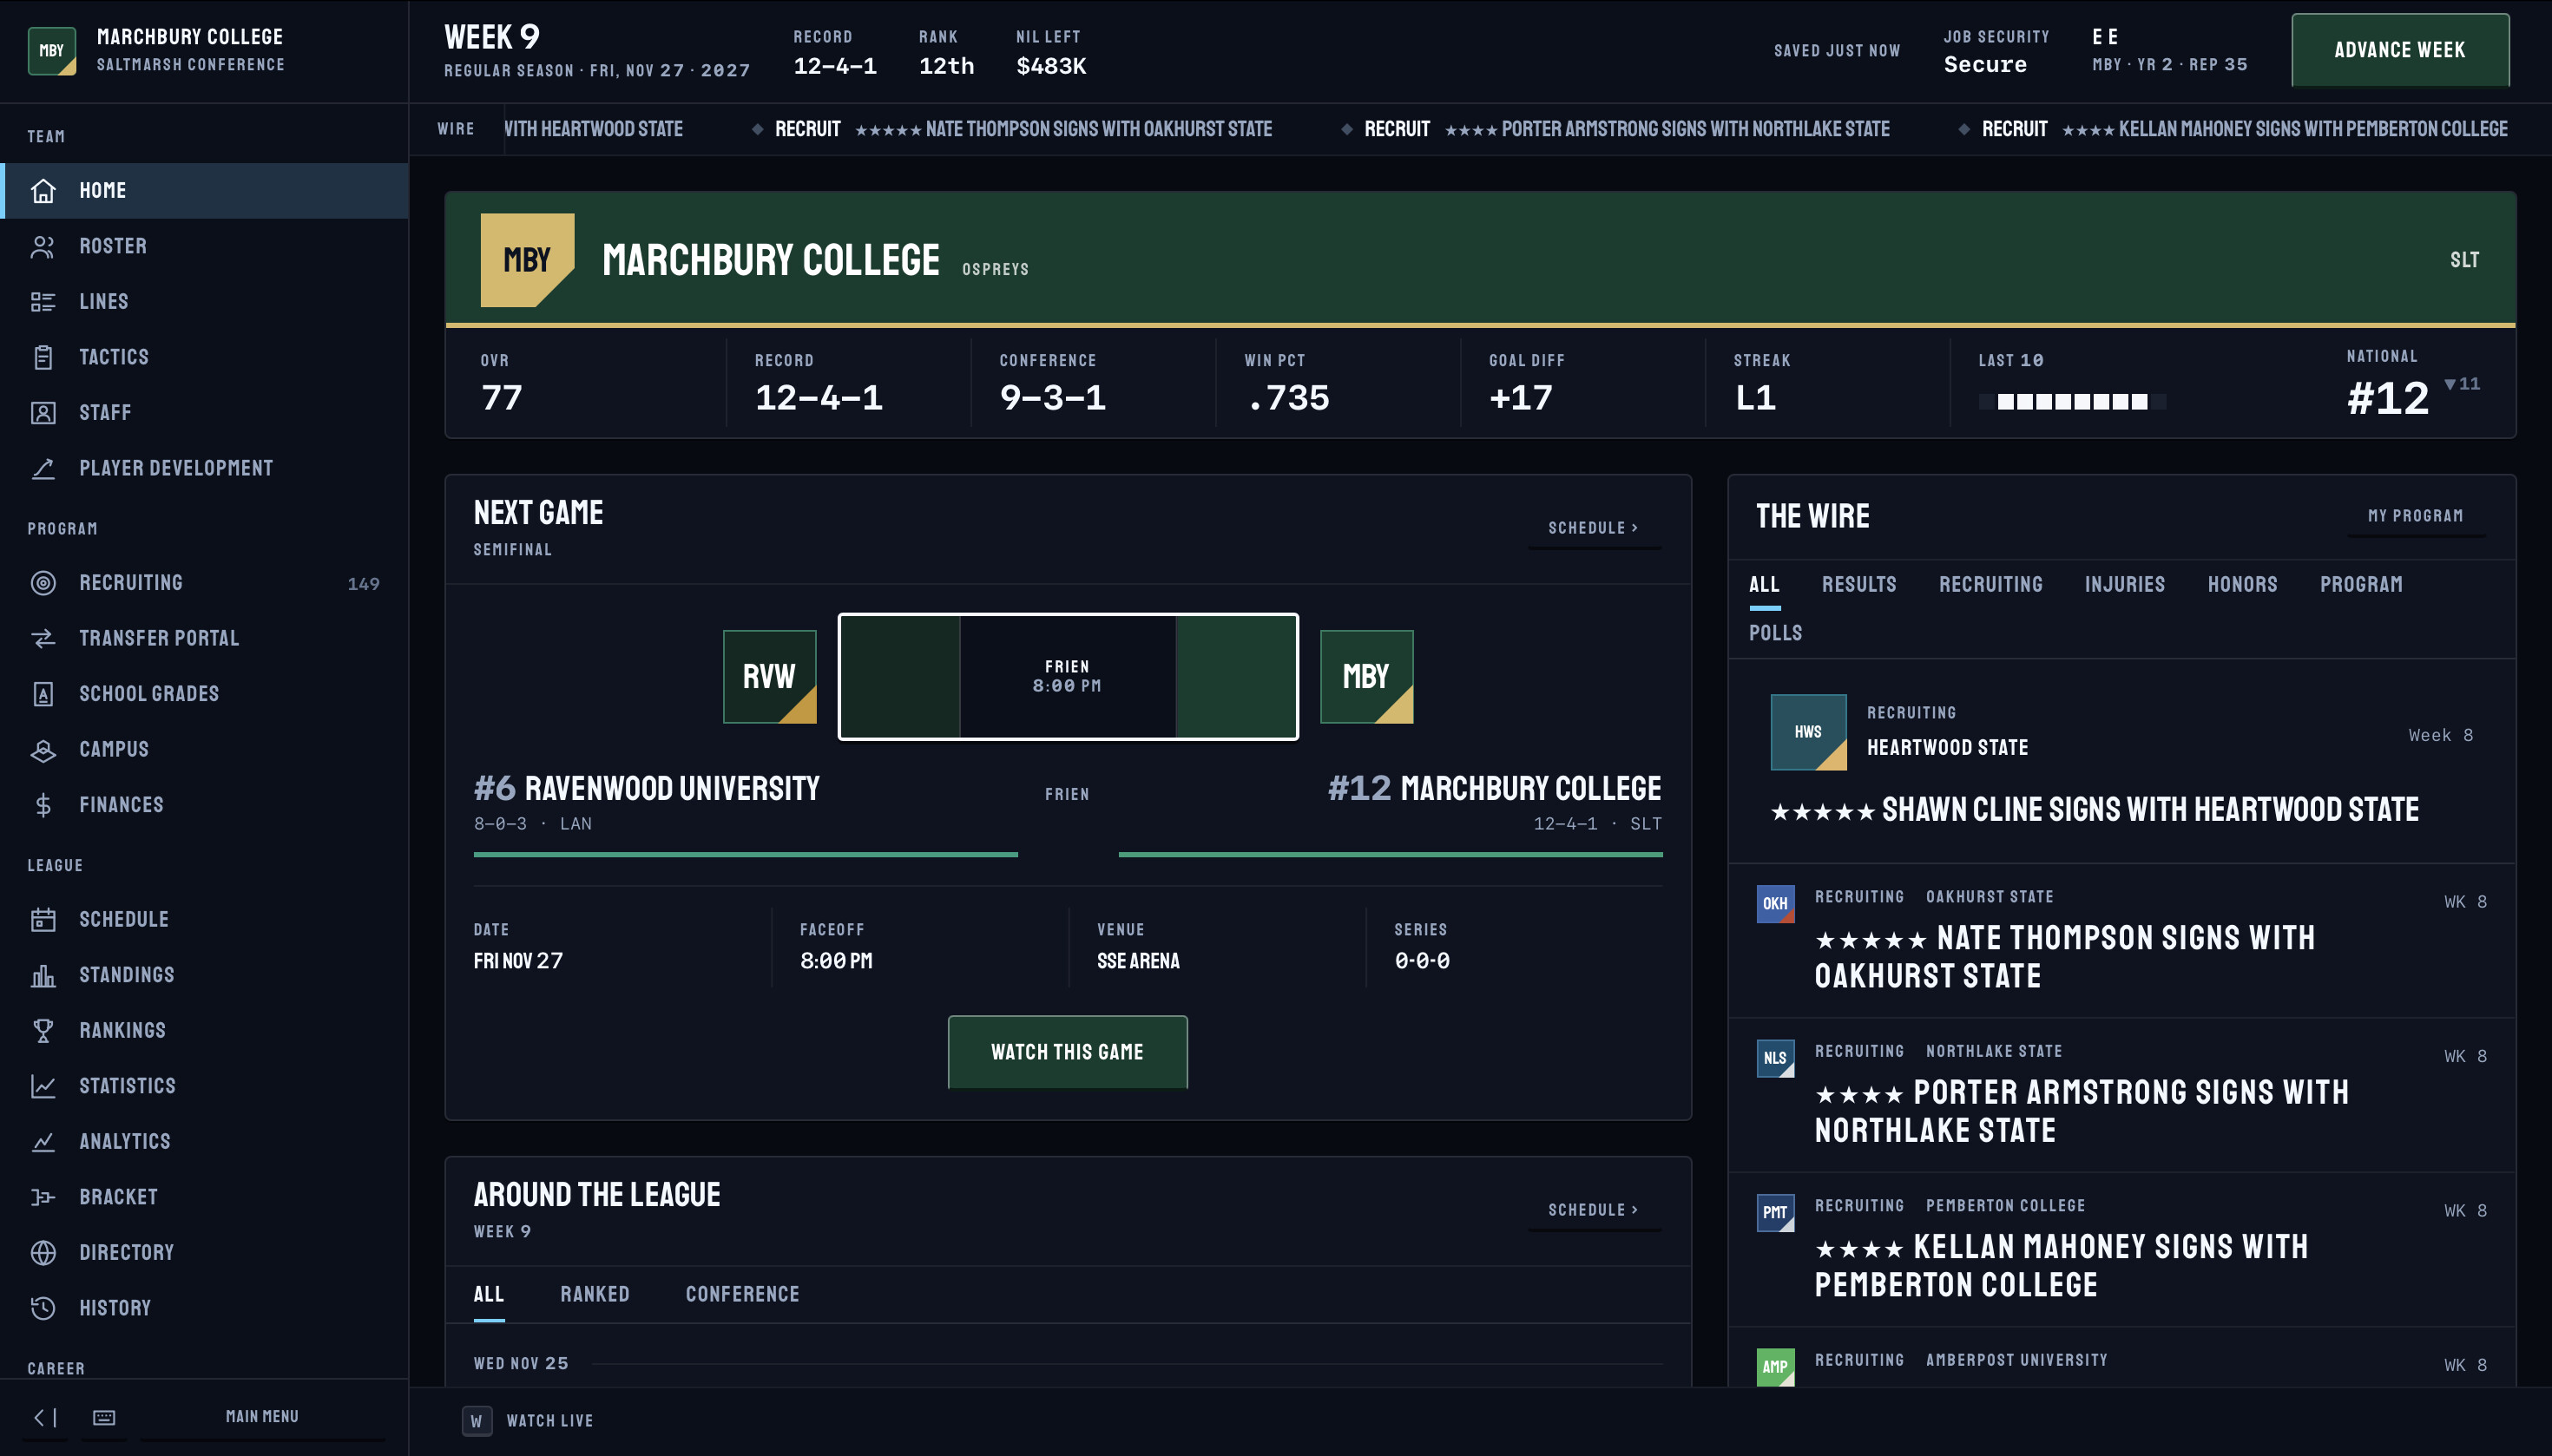Click the Heartwood State HWS logo
Image resolution: width=2552 pixels, height=1456 pixels.
tap(1808, 732)
